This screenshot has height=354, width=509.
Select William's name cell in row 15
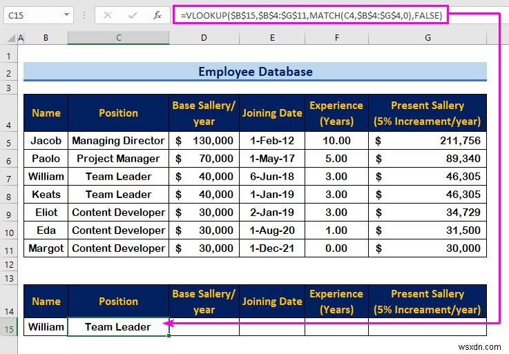point(46,327)
